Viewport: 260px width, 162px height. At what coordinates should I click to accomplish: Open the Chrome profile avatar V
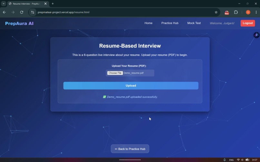248,12
